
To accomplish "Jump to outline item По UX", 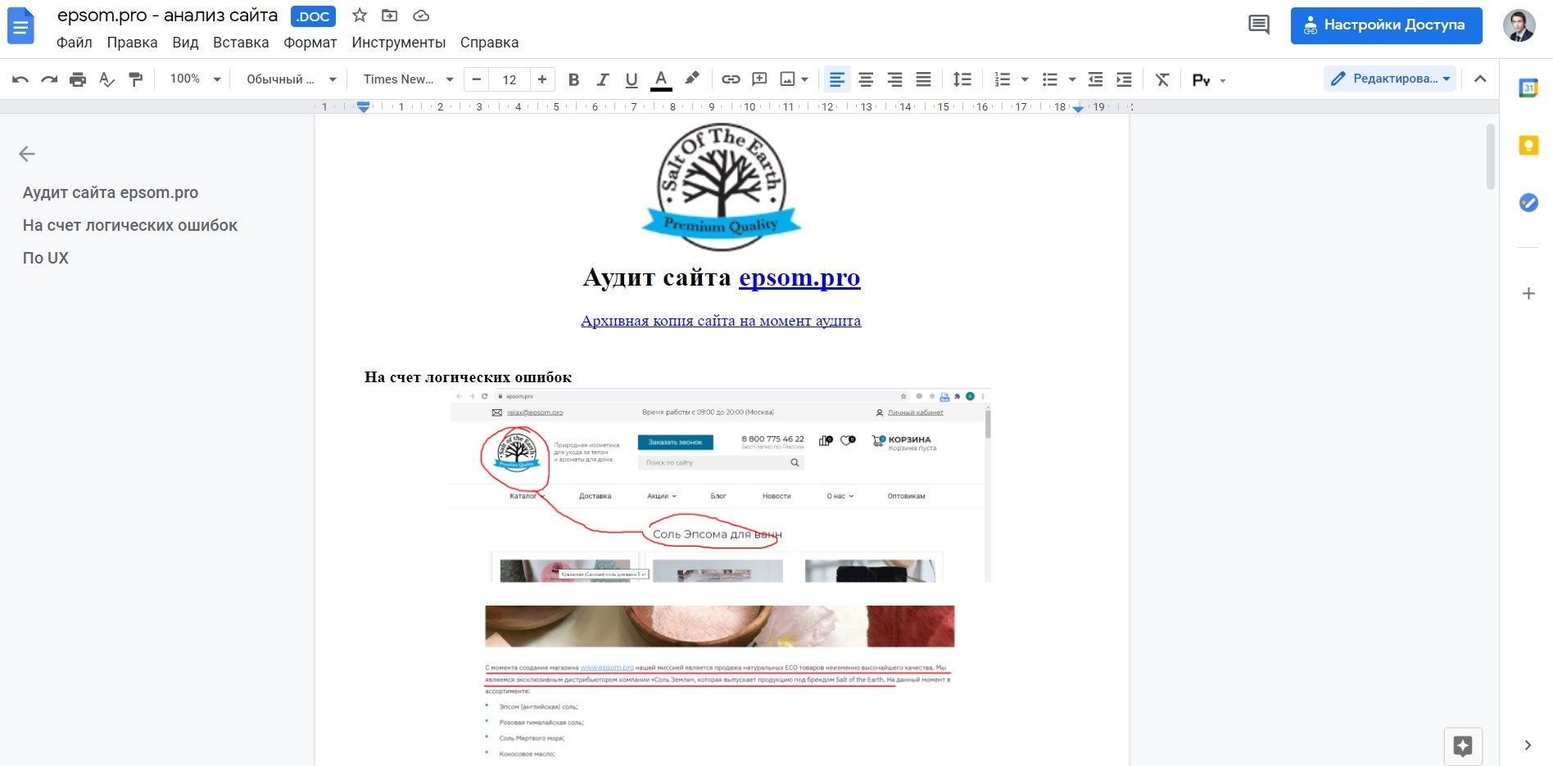I will [x=46, y=259].
